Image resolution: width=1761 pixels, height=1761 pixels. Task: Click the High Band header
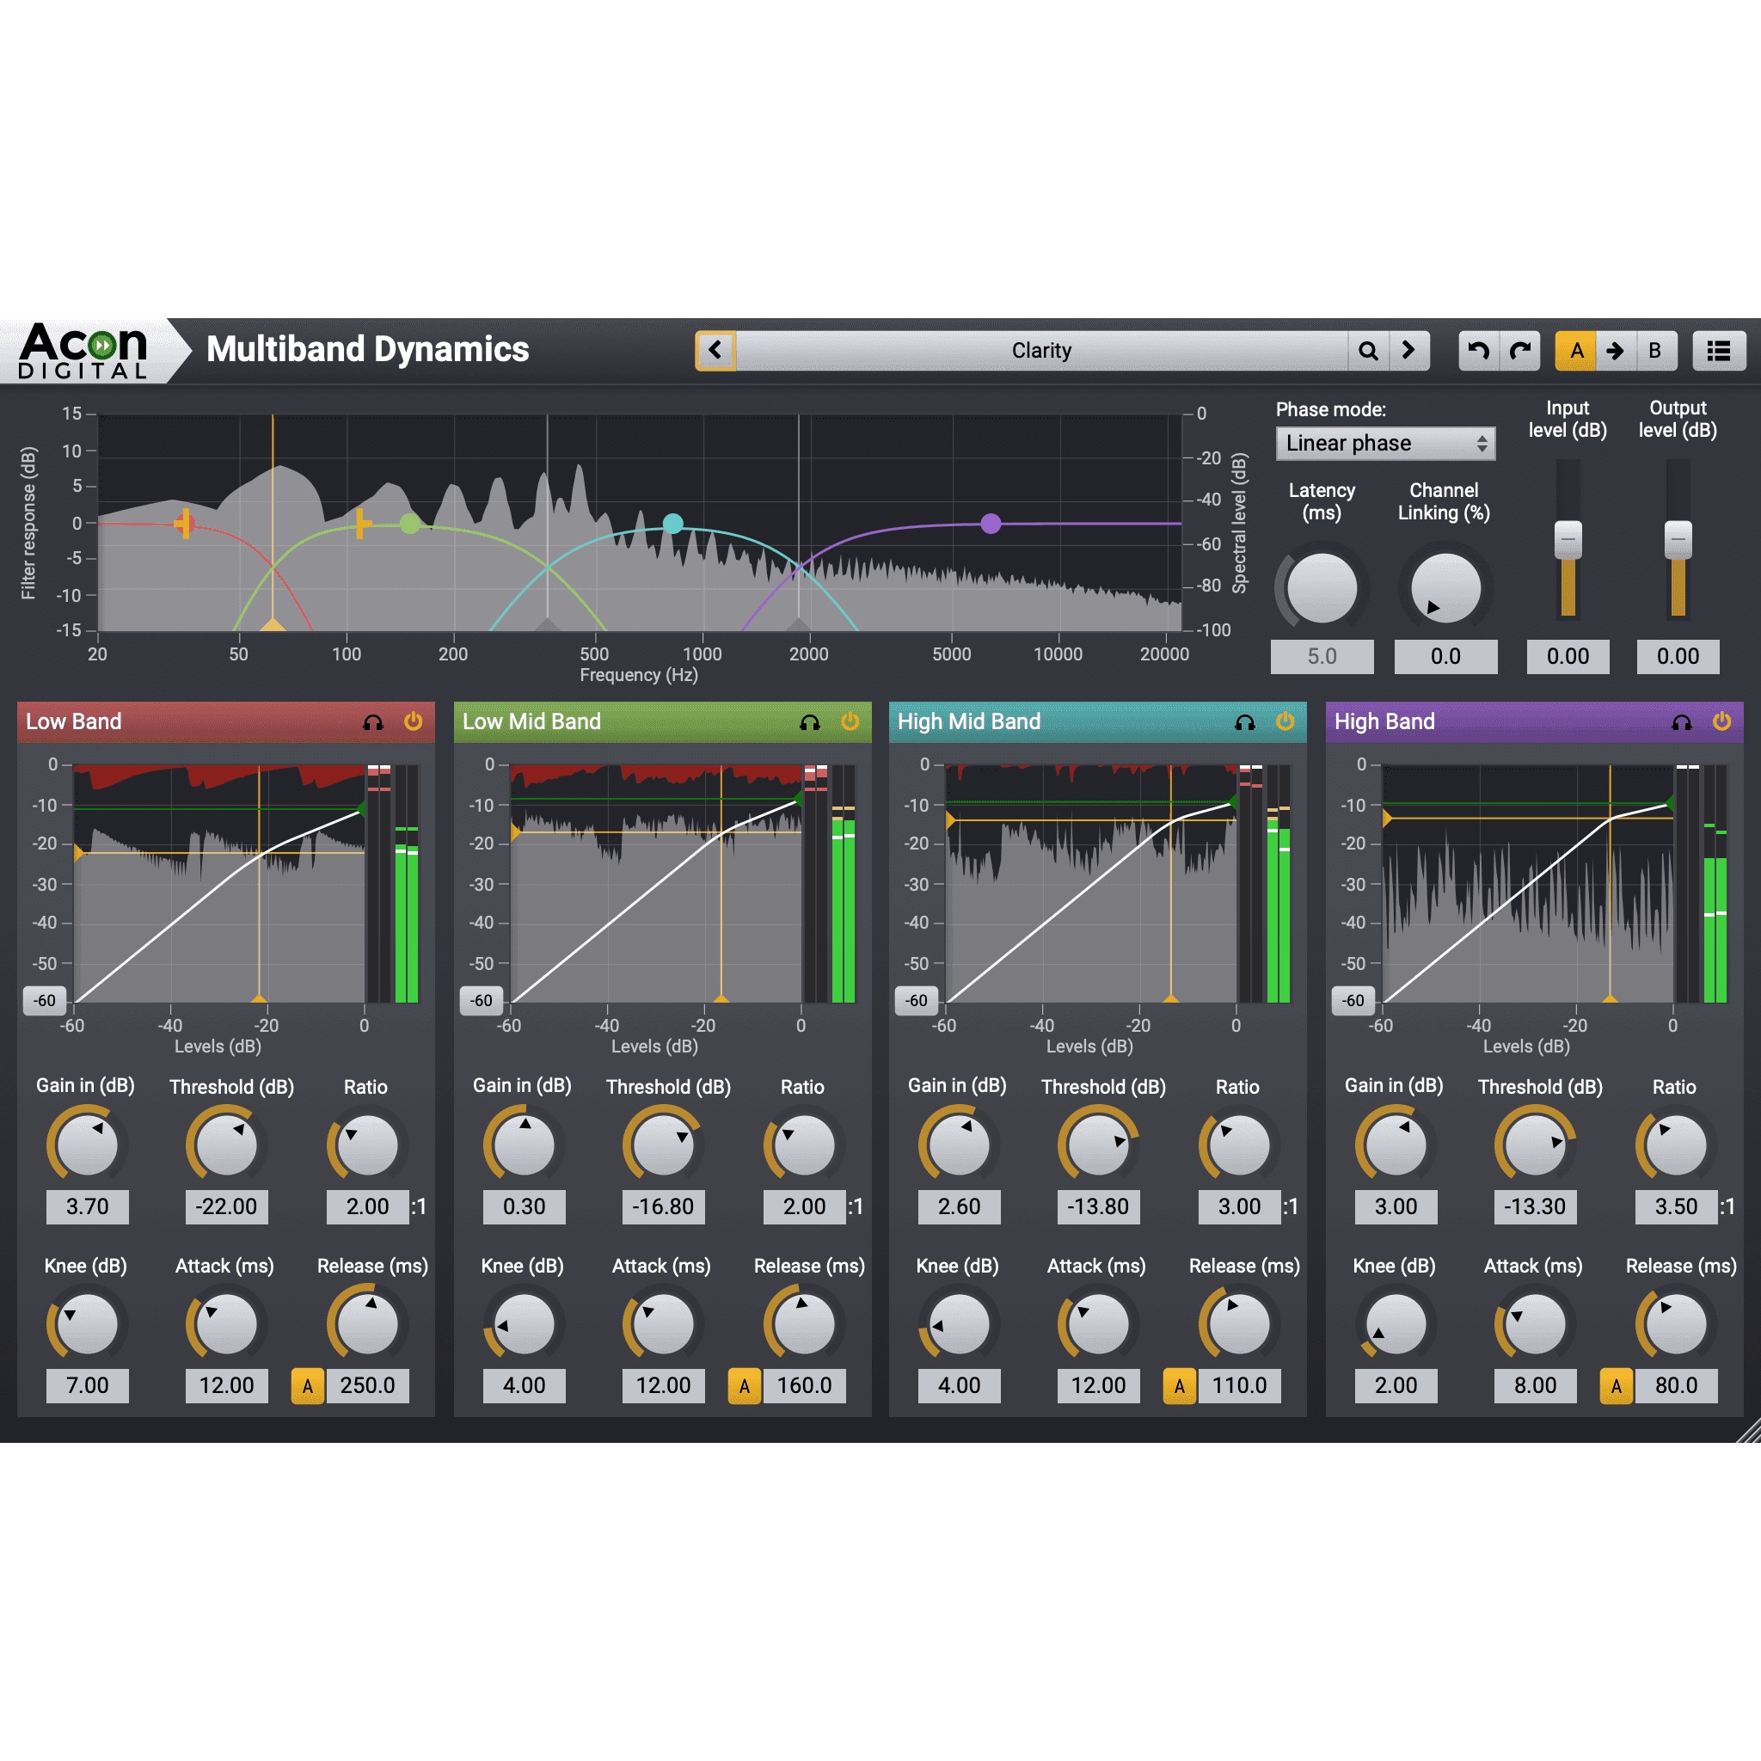(1385, 721)
